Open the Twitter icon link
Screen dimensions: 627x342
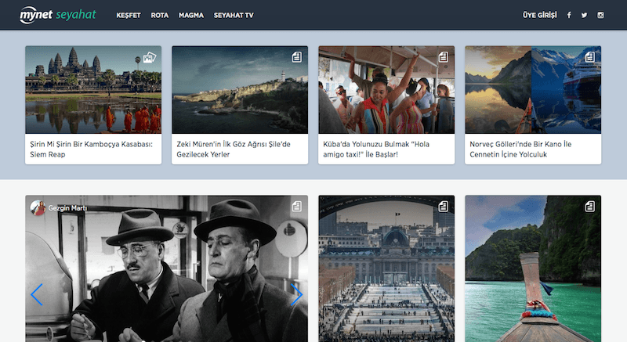(584, 15)
